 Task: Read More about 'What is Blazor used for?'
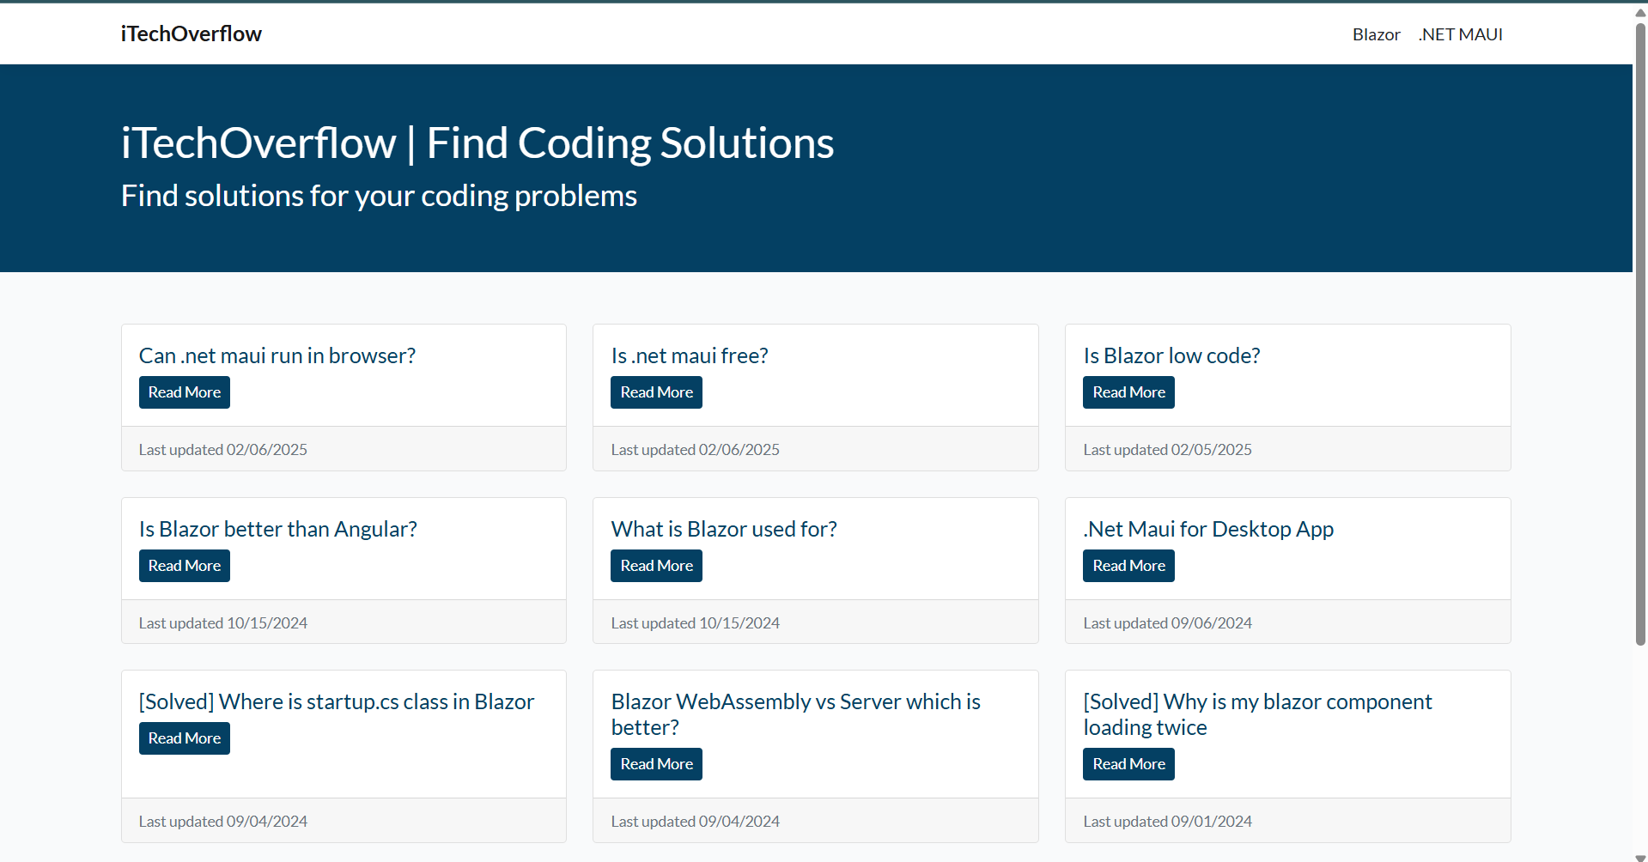(656, 565)
